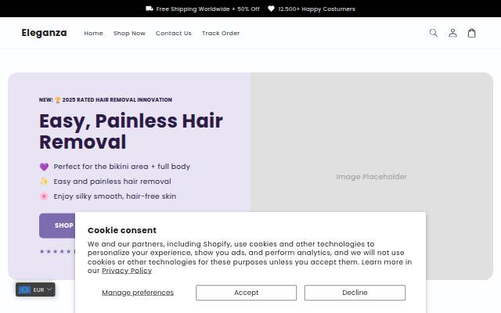This screenshot has height=313, width=501.
Task: Click the purple SHOP button
Action: point(57,225)
